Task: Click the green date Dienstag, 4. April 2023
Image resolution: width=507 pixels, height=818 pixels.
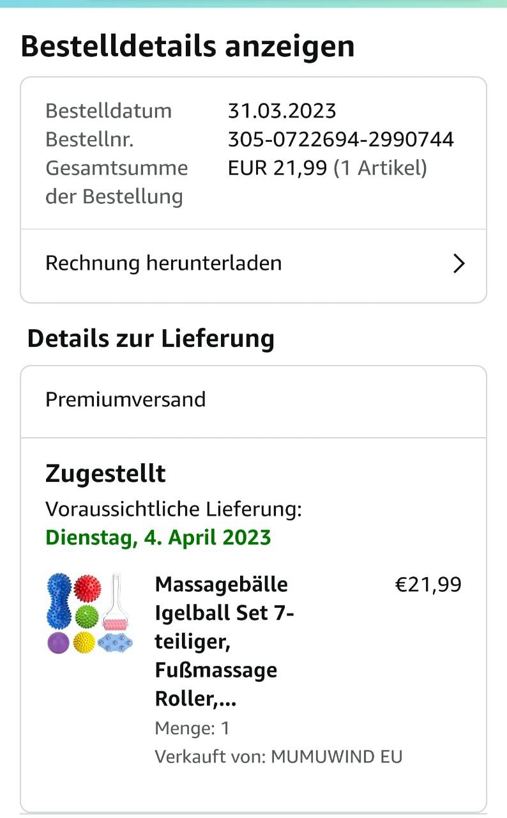Action: point(158,537)
